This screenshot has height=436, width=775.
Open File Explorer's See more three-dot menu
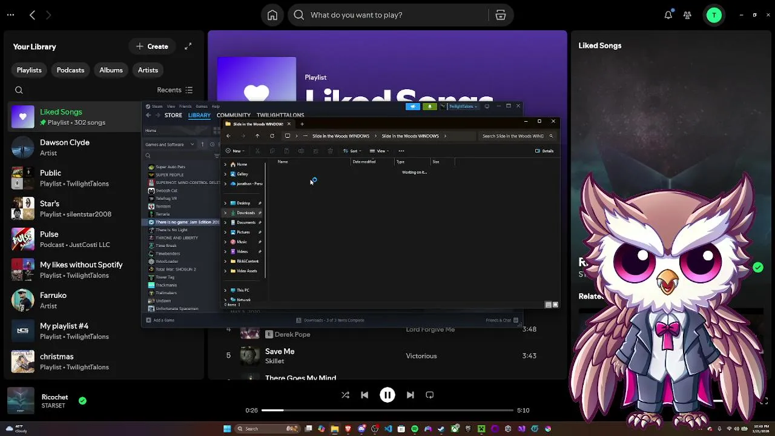click(x=401, y=151)
